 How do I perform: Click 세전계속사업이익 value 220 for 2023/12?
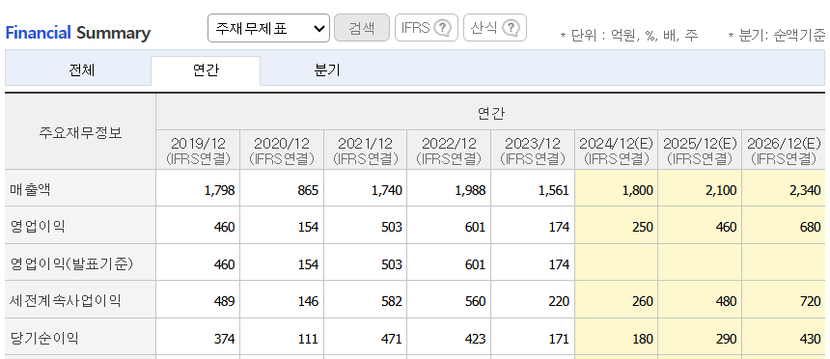click(x=559, y=301)
